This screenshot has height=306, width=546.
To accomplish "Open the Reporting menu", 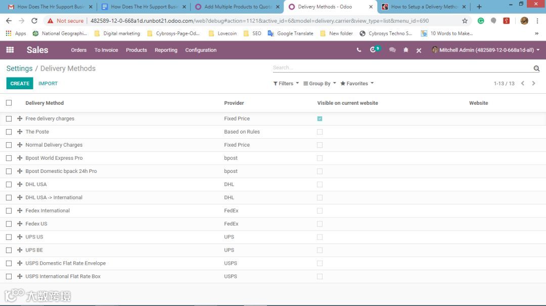I will click(x=166, y=50).
